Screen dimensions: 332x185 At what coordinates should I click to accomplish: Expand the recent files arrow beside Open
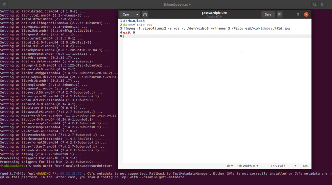(137, 14)
